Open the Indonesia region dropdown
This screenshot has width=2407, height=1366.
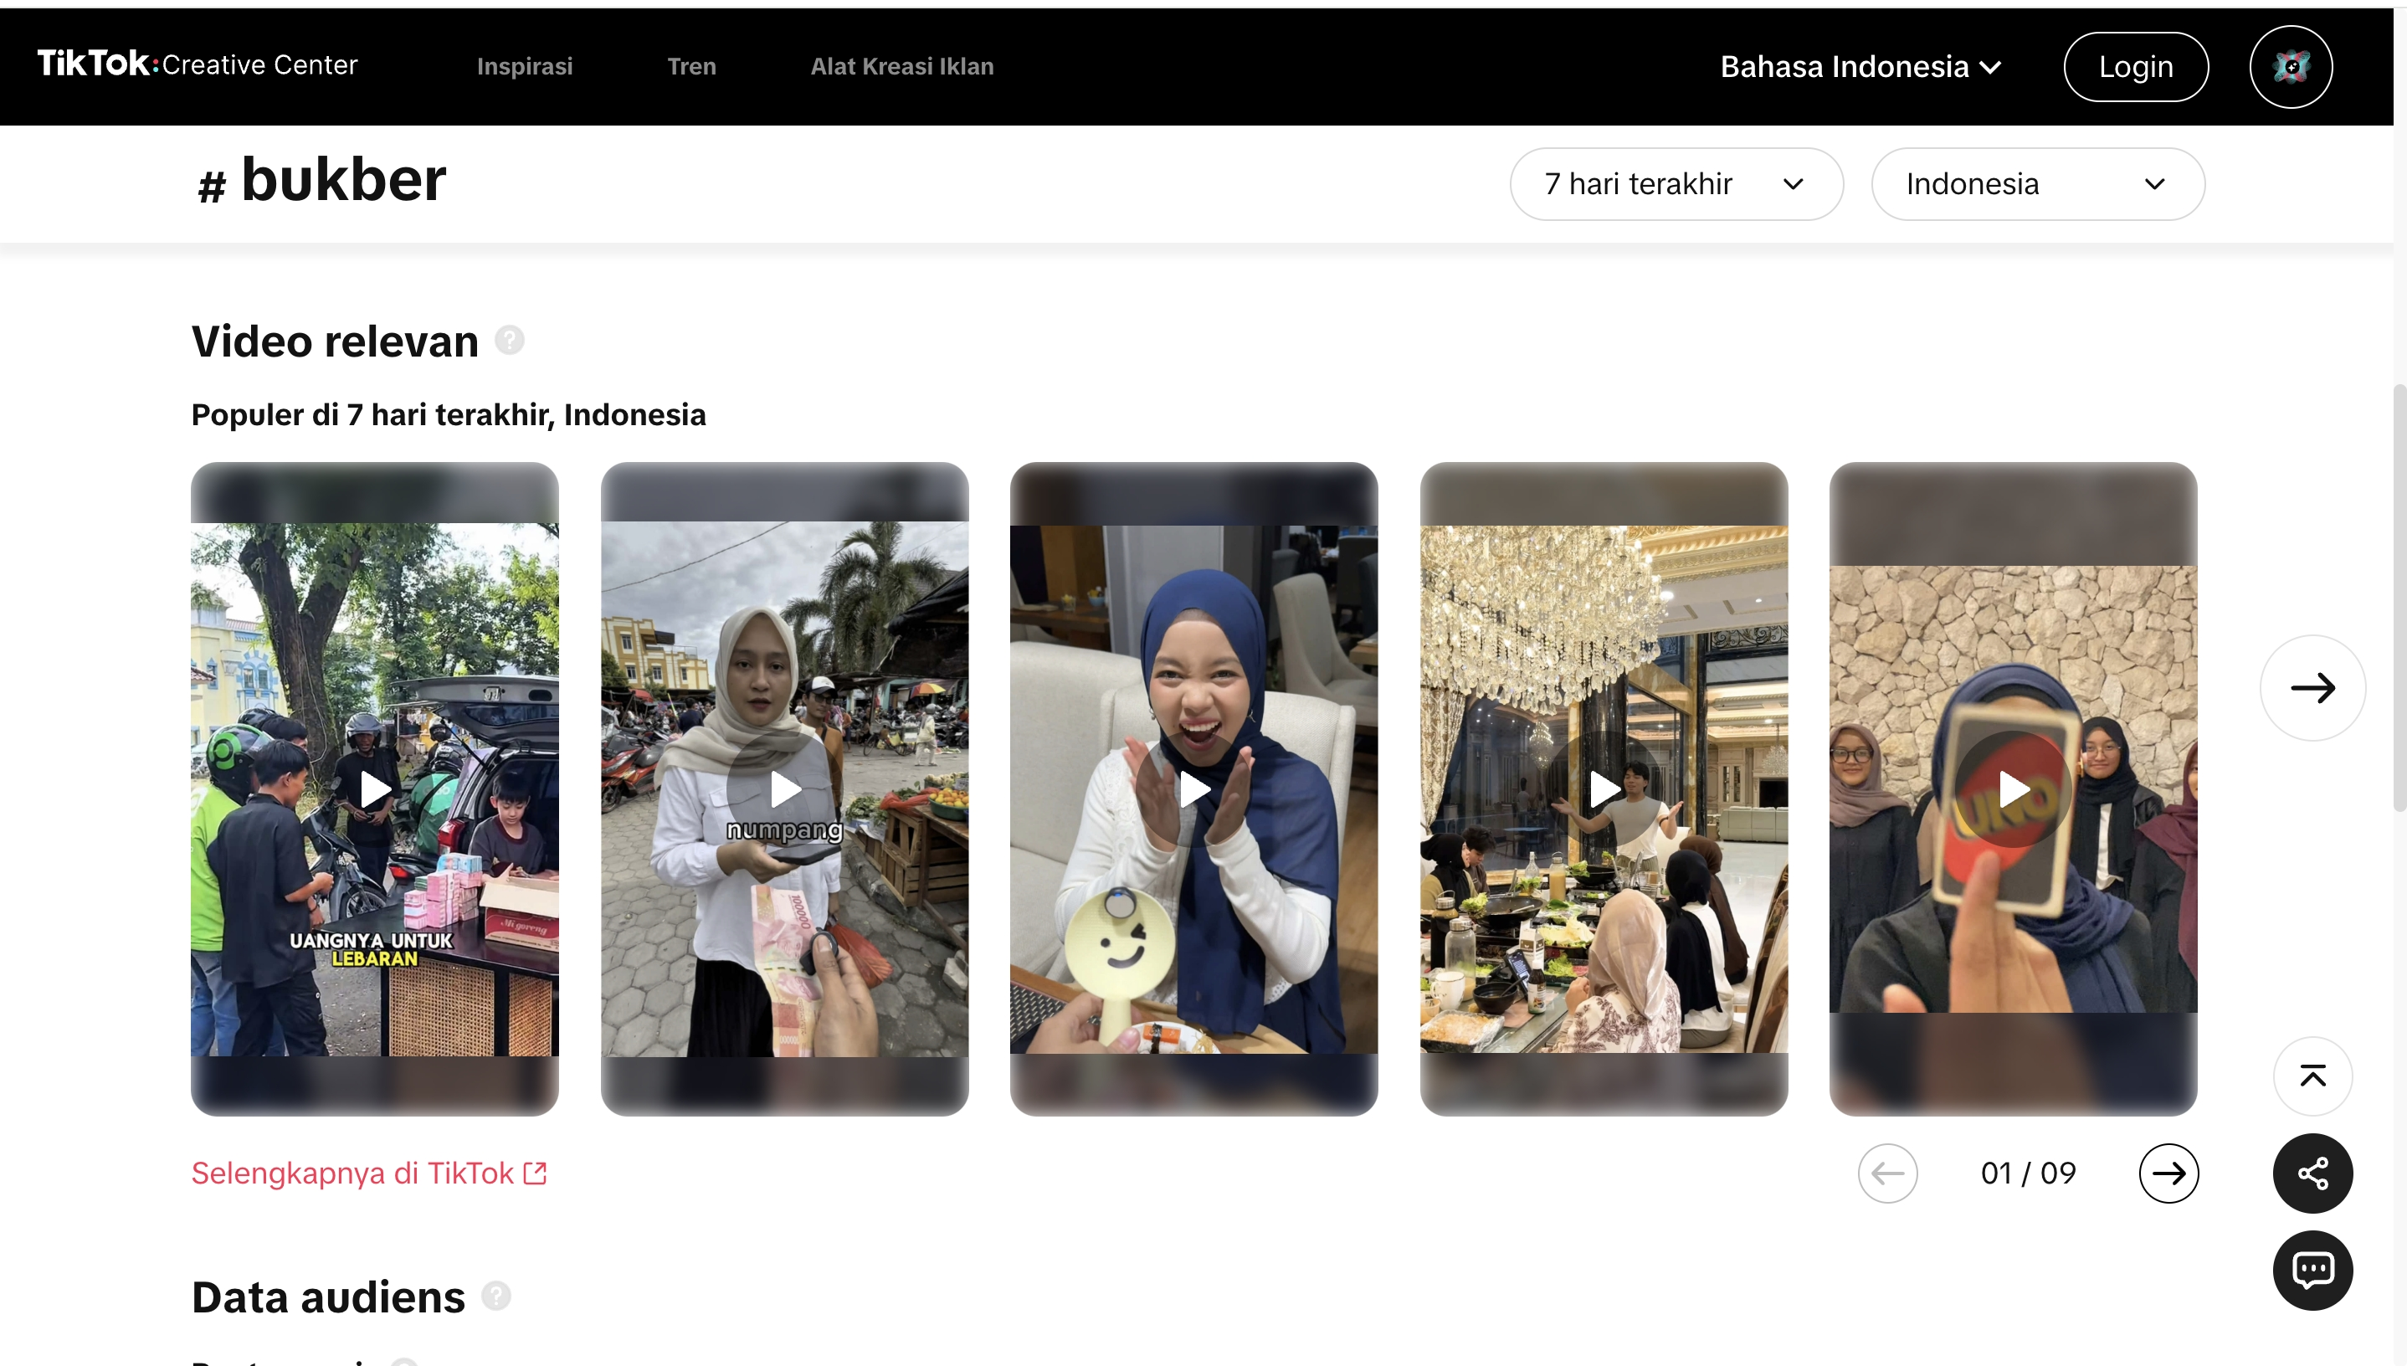pos(2036,184)
